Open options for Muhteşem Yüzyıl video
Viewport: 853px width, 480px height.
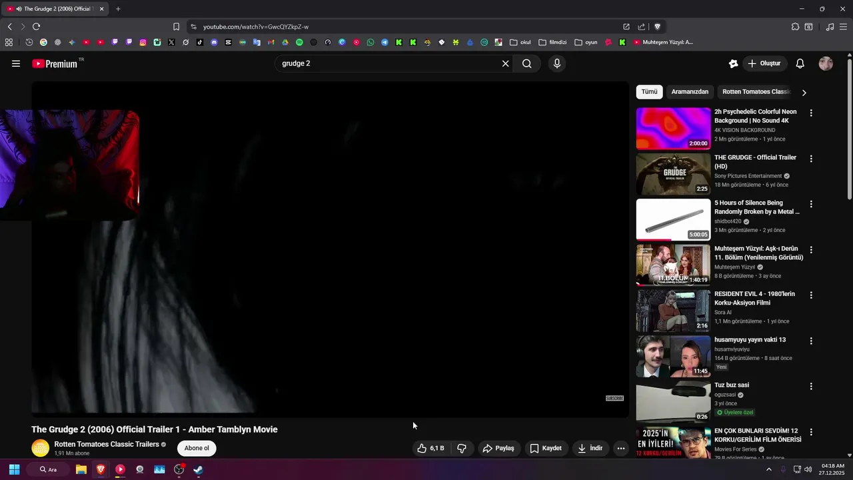click(x=811, y=250)
